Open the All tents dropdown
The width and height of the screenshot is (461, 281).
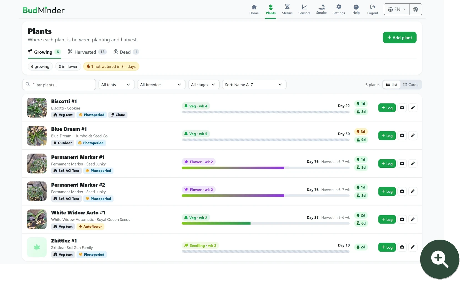click(116, 85)
